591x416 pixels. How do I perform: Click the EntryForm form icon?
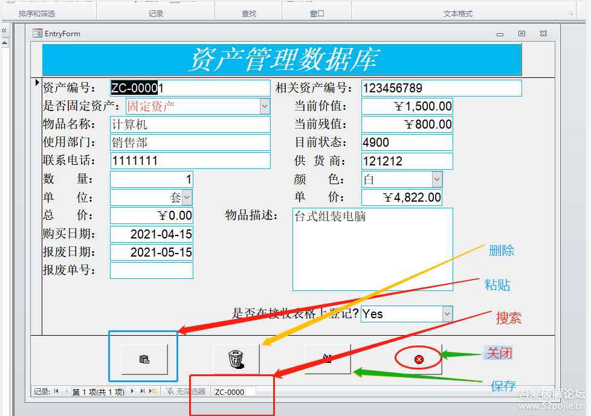pos(37,33)
